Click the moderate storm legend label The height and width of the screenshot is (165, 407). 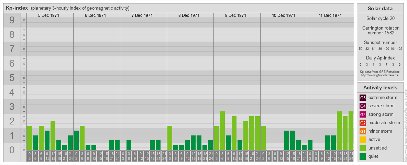[384, 123]
